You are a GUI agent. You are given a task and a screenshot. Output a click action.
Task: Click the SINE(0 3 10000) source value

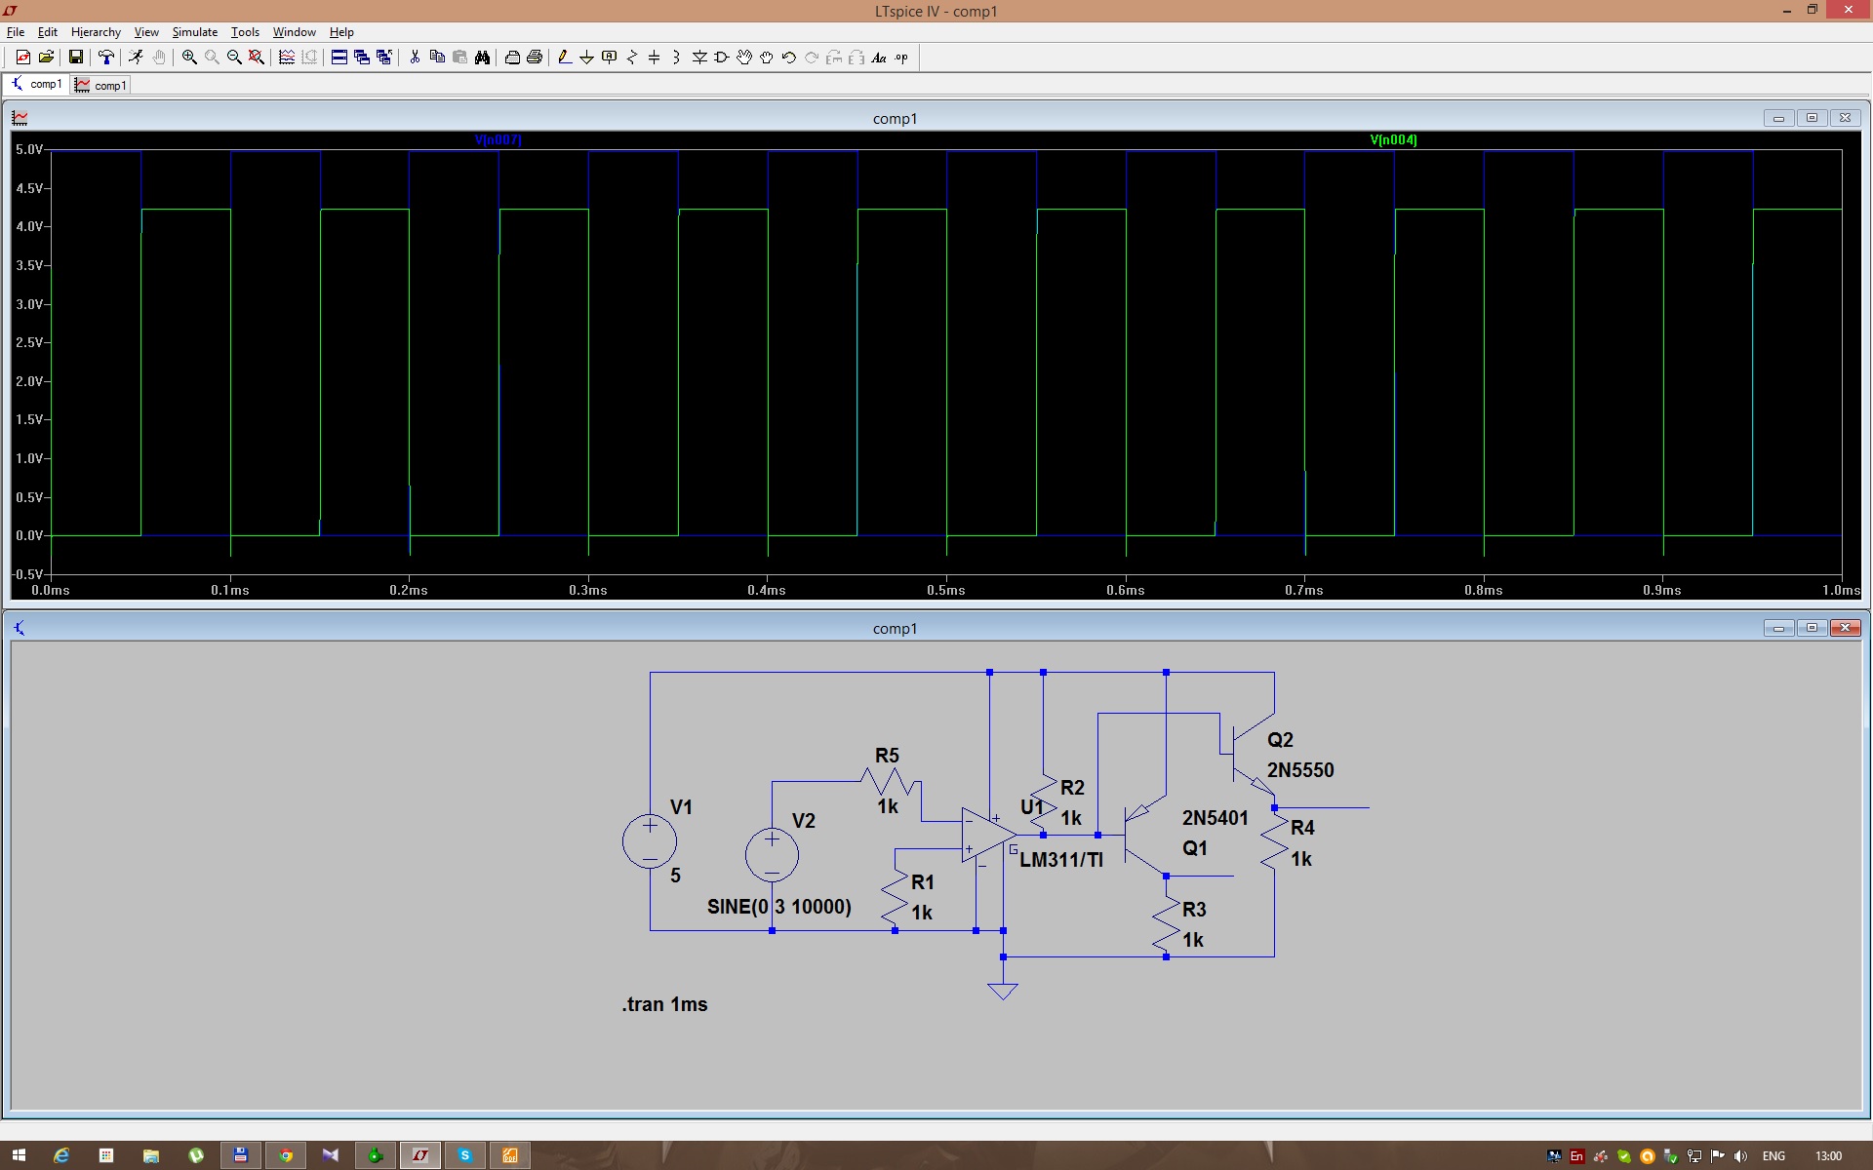(779, 907)
